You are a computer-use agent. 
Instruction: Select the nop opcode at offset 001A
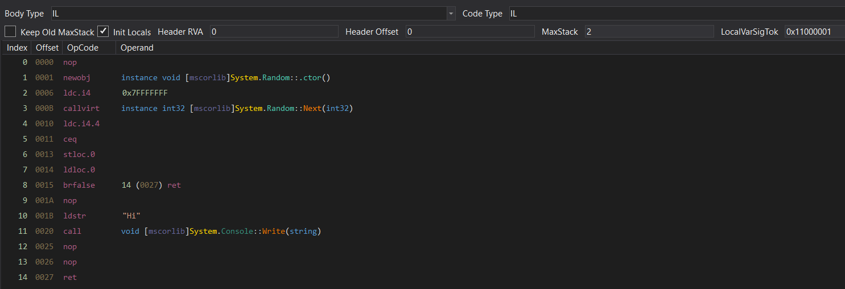click(70, 200)
